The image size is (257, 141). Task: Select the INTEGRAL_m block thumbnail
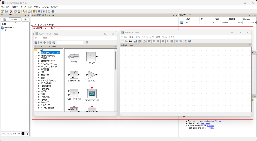pyautogui.click(x=74, y=75)
